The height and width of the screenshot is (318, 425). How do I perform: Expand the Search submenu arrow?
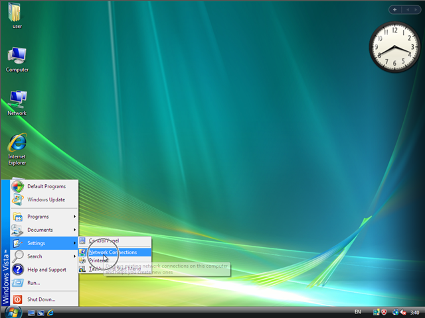click(x=74, y=256)
